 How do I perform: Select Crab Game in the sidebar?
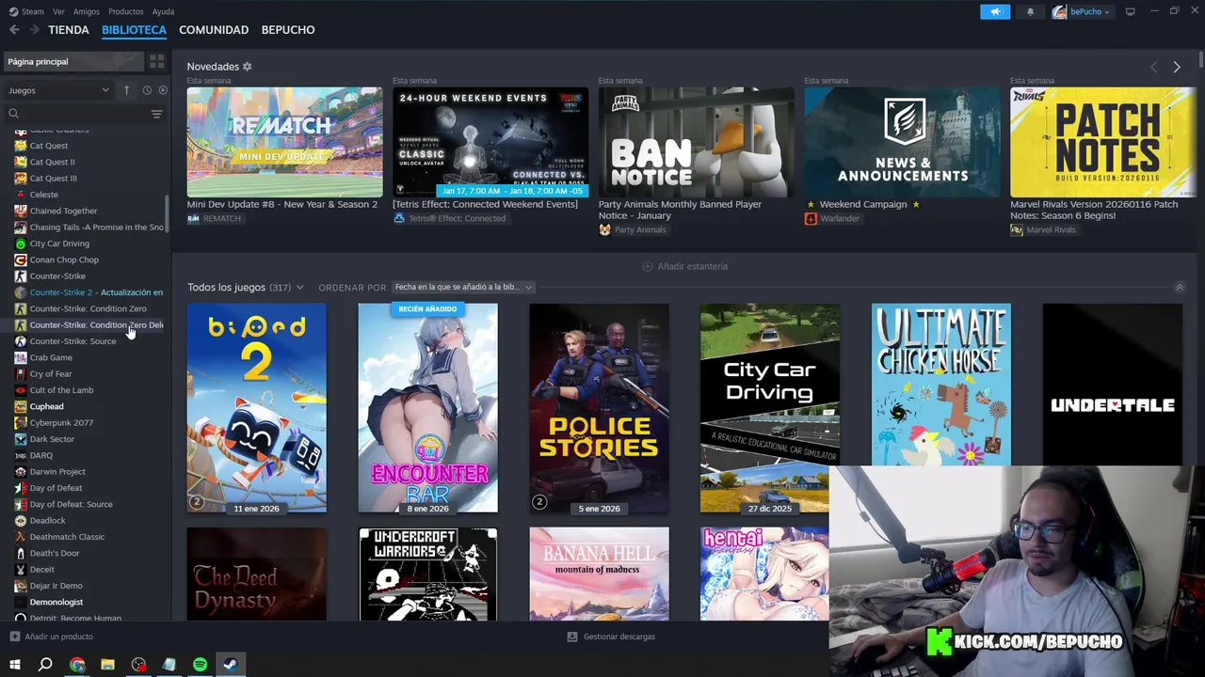[51, 357]
